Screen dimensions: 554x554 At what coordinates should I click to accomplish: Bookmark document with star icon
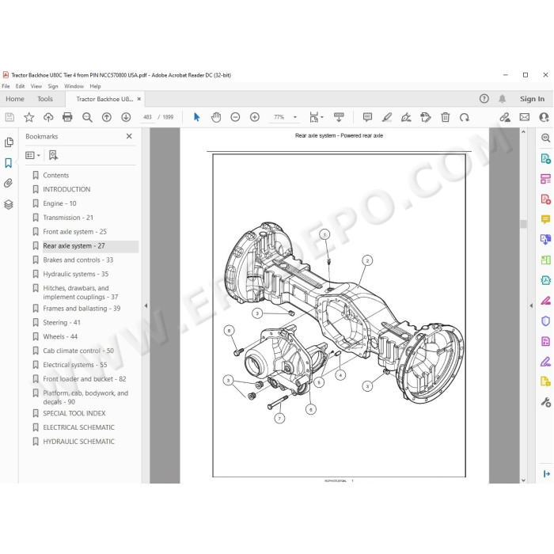click(x=29, y=117)
